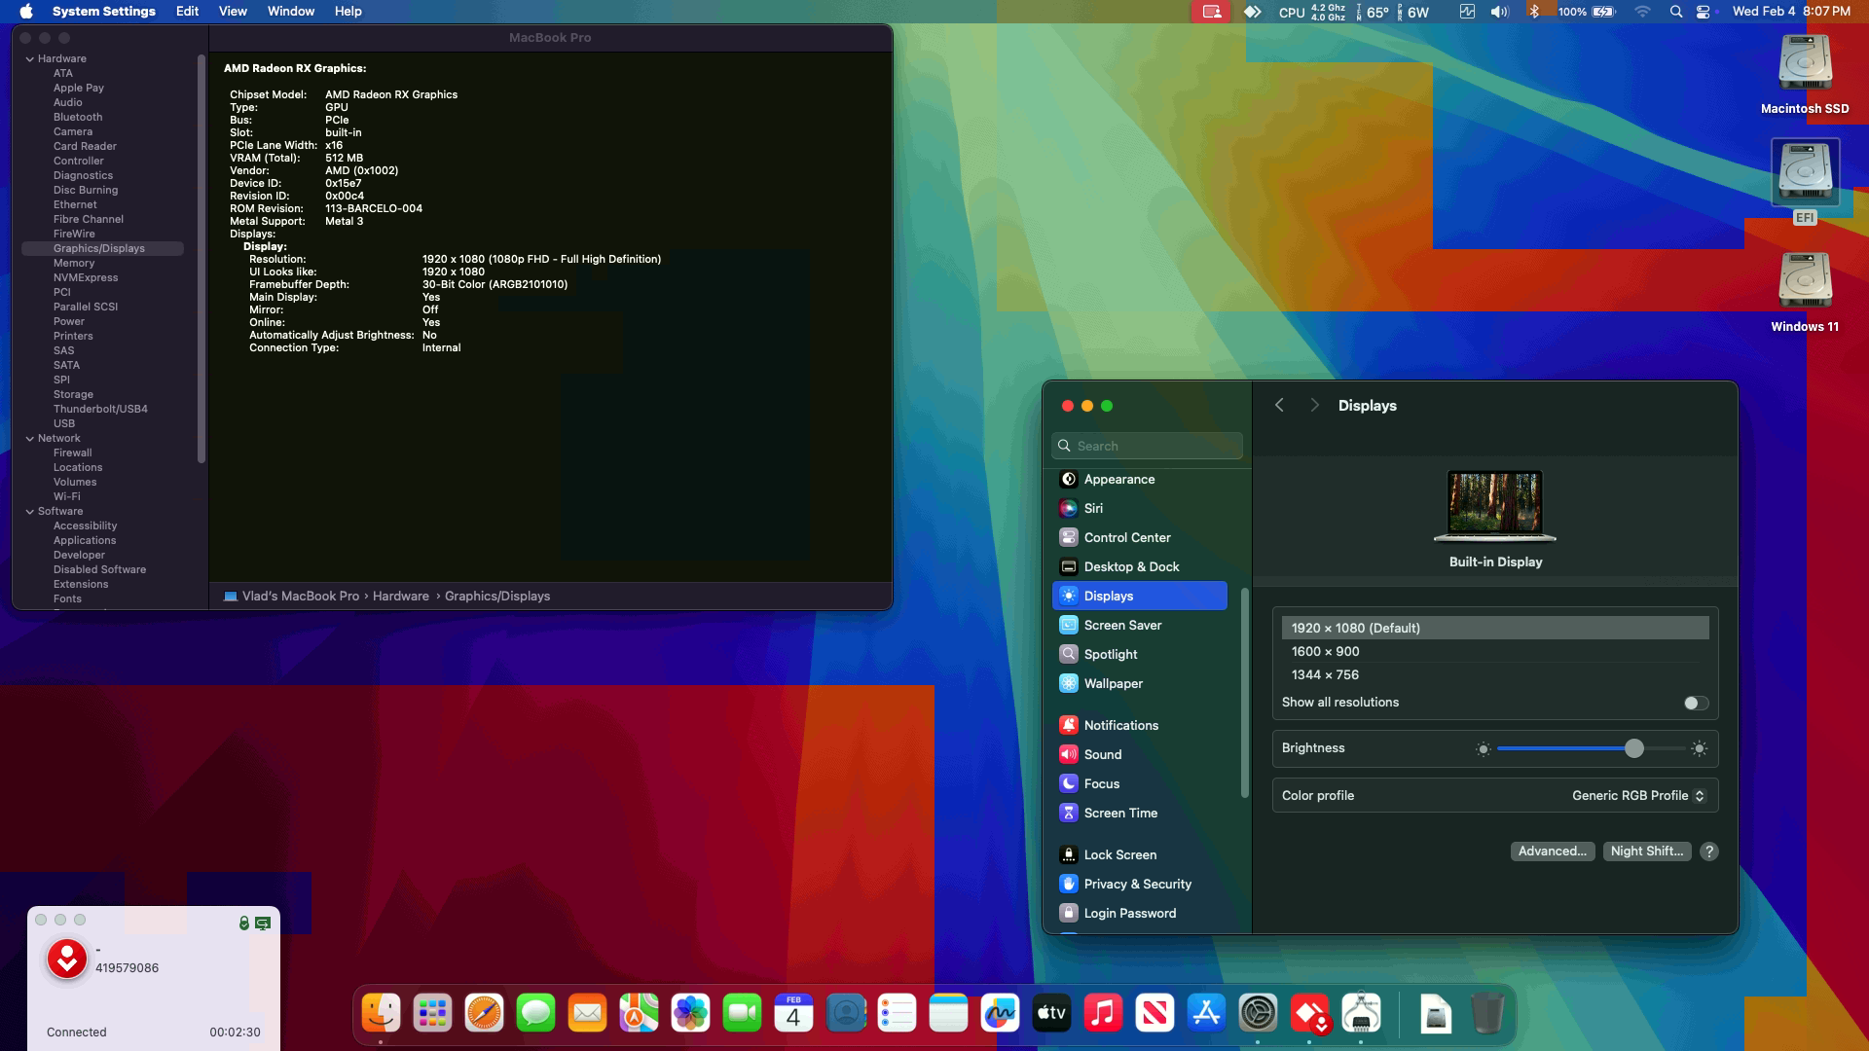Screen dimensions: 1869x1051
Task: Open Photos from the Dock
Action: pyautogui.click(x=690, y=1013)
